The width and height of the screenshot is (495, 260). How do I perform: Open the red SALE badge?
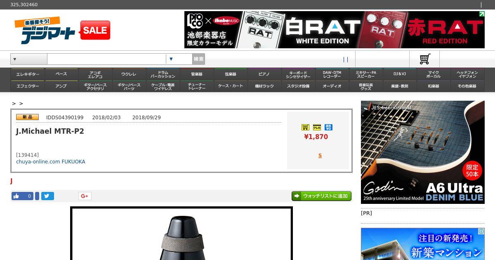pos(95,30)
